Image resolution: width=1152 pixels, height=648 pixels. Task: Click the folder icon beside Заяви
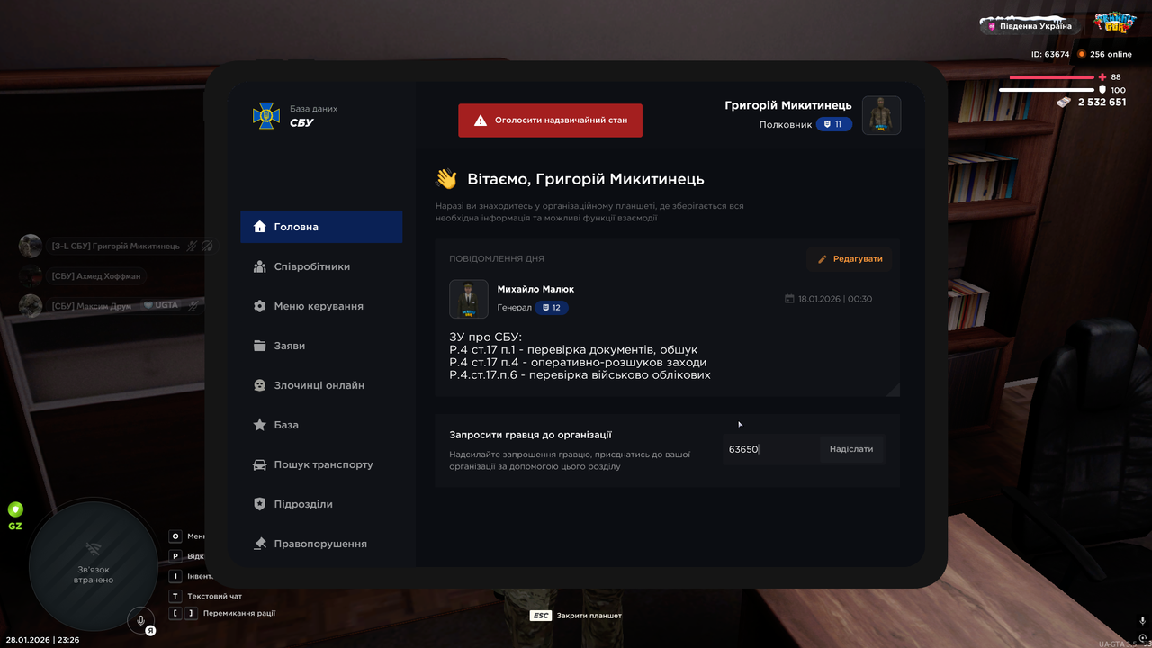[260, 346]
